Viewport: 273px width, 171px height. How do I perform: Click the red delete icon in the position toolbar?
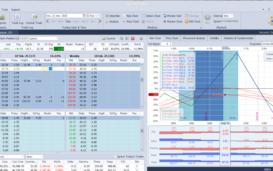(133, 39)
